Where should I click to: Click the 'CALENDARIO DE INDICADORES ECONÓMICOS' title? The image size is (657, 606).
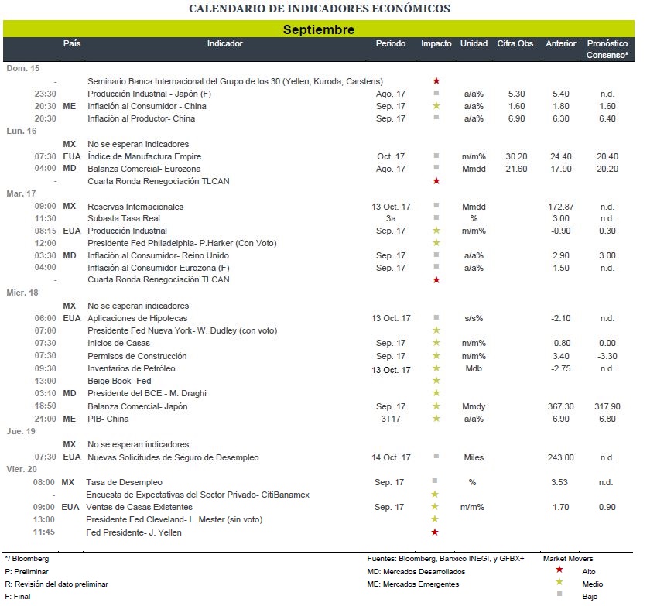pos(320,9)
